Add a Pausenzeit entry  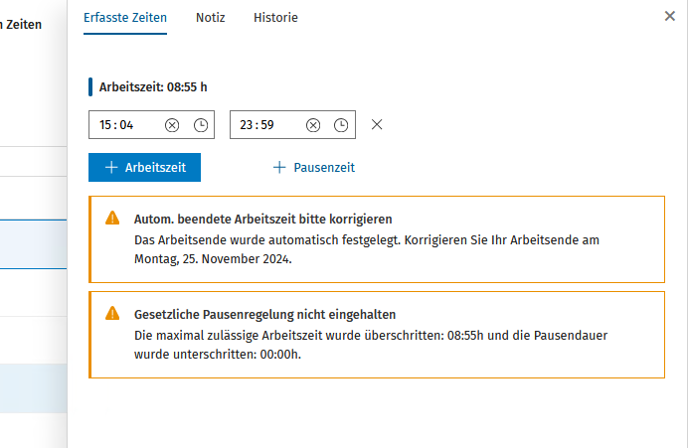[314, 168]
